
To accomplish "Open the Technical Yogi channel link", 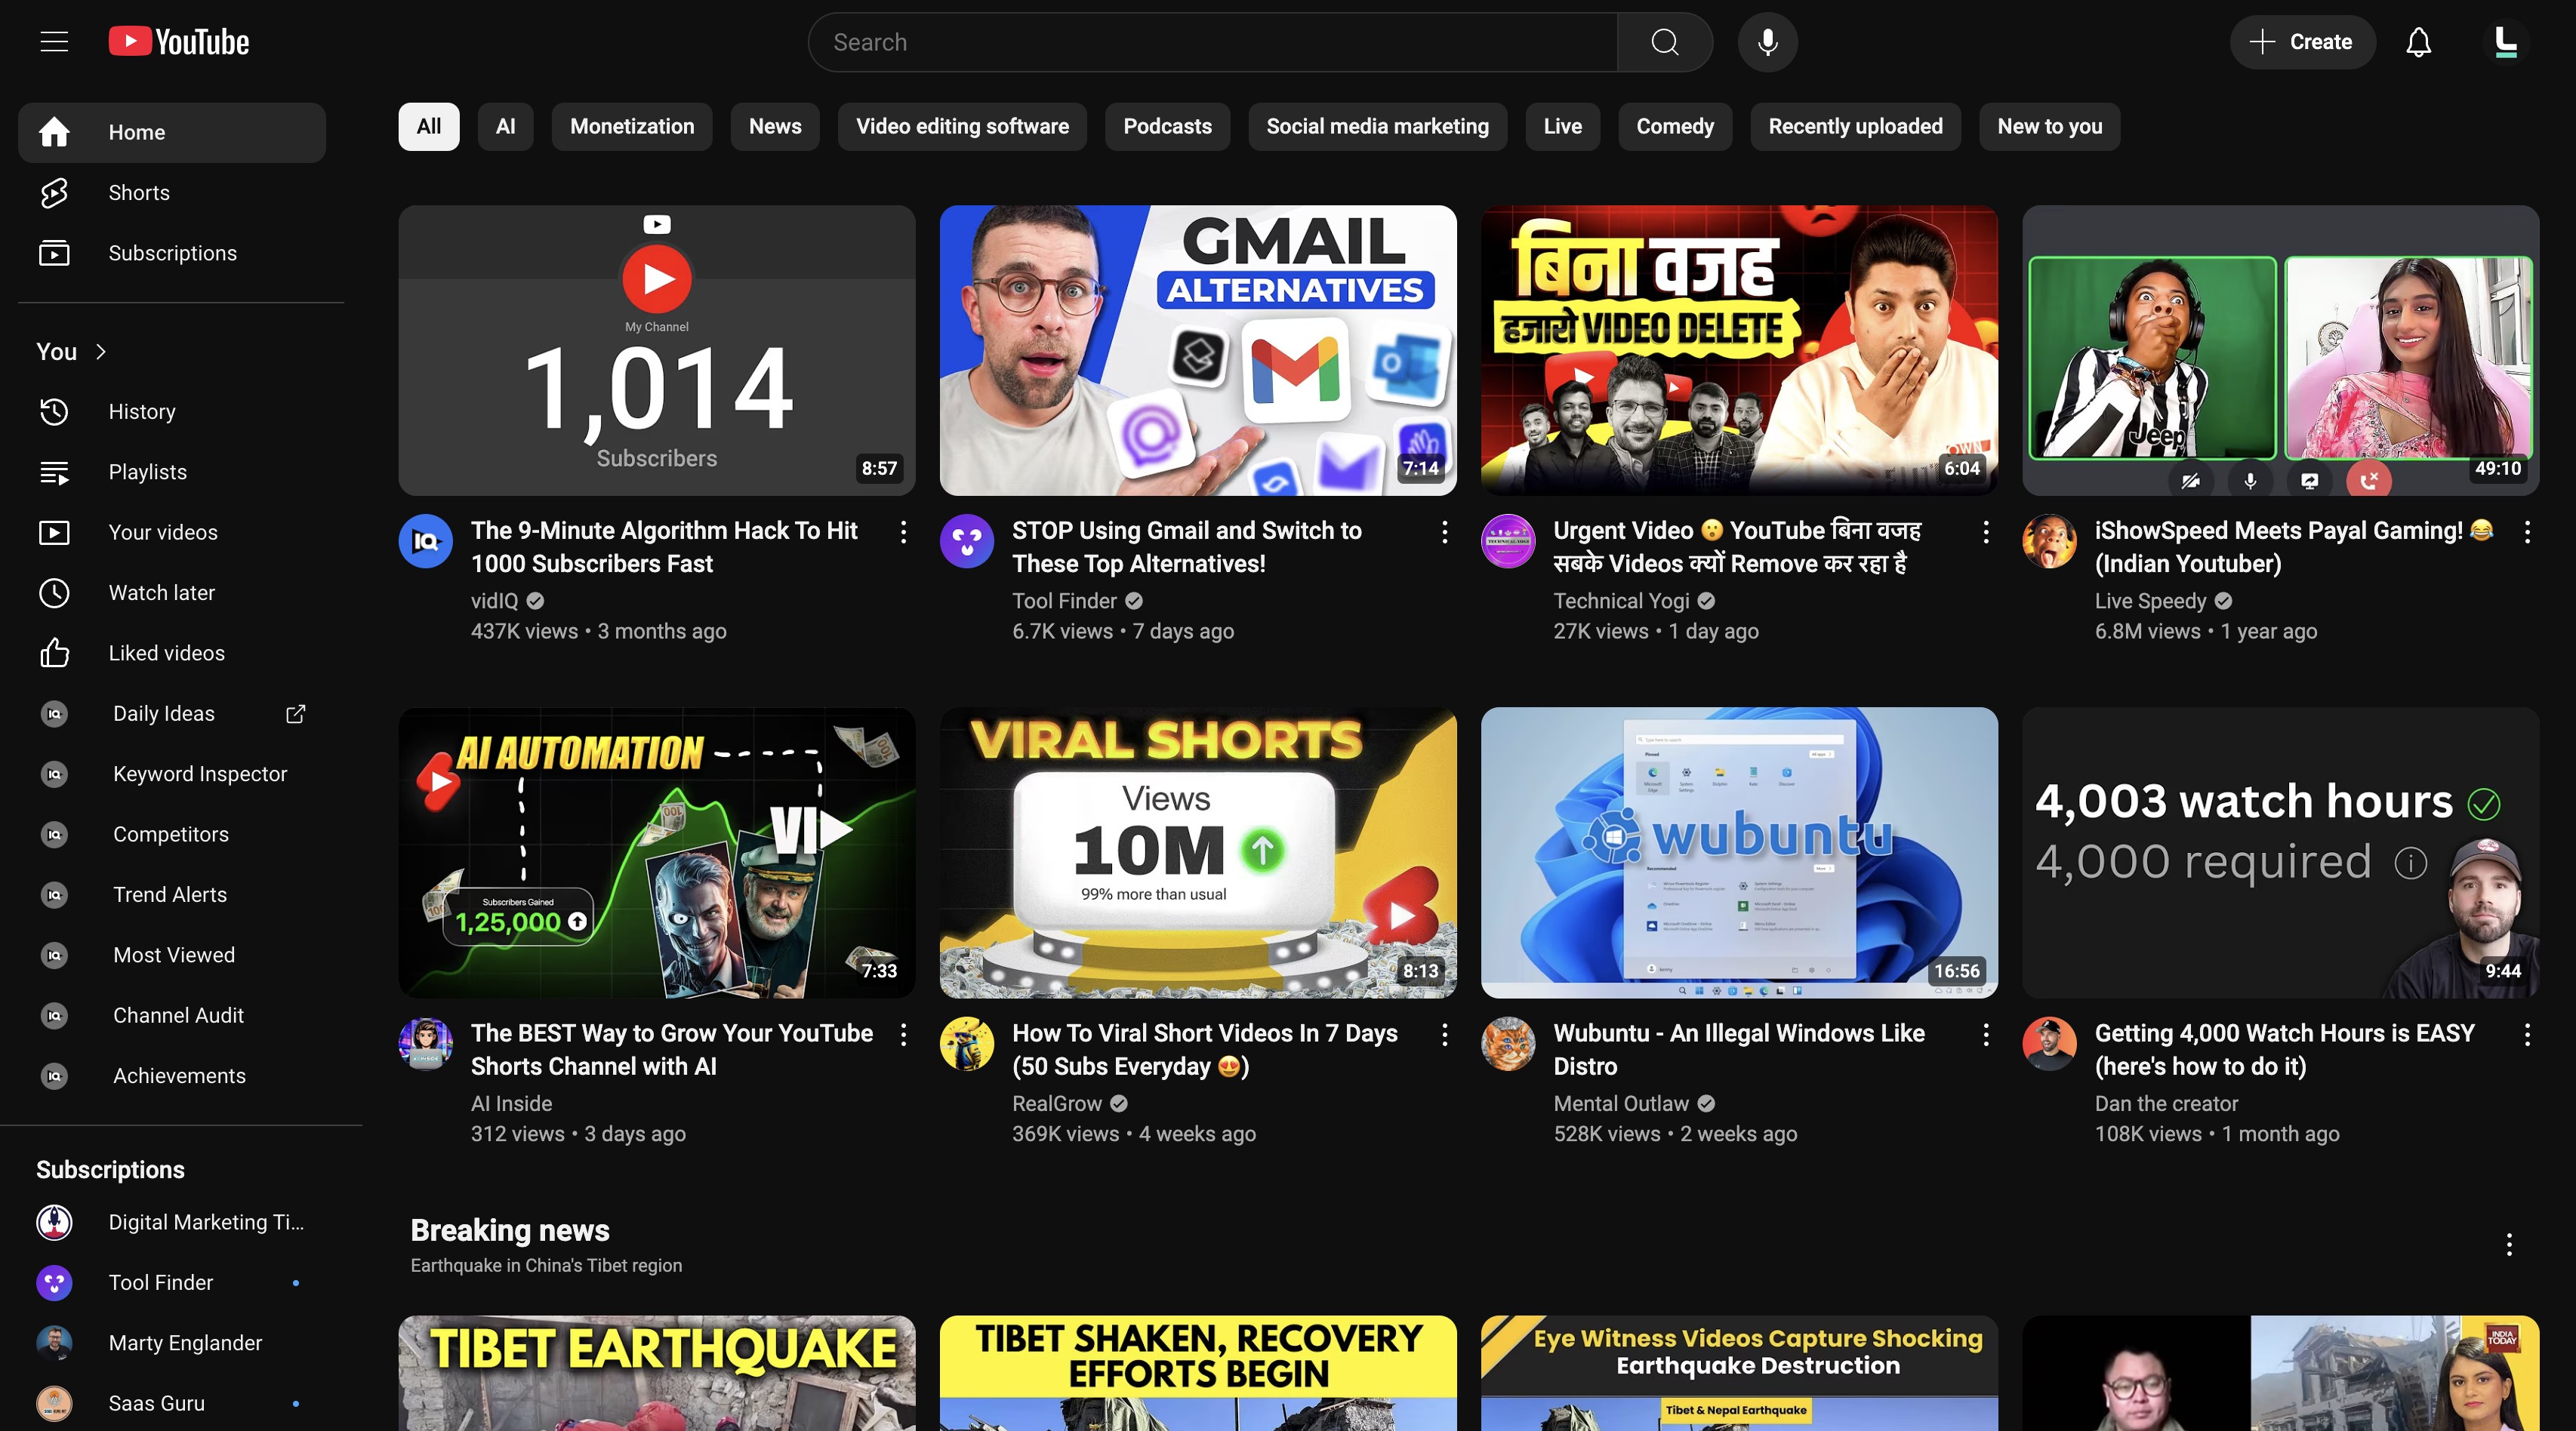I will click(x=1621, y=601).
